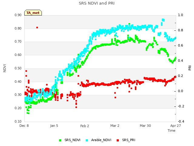Click the Time axis label

point(172,130)
